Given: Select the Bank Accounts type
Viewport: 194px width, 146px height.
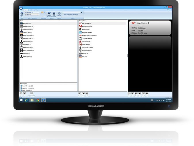Looking at the screenshot, I should click(x=28, y=26).
